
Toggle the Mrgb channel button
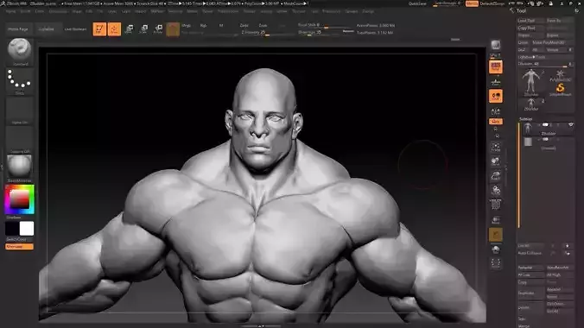coord(187,26)
